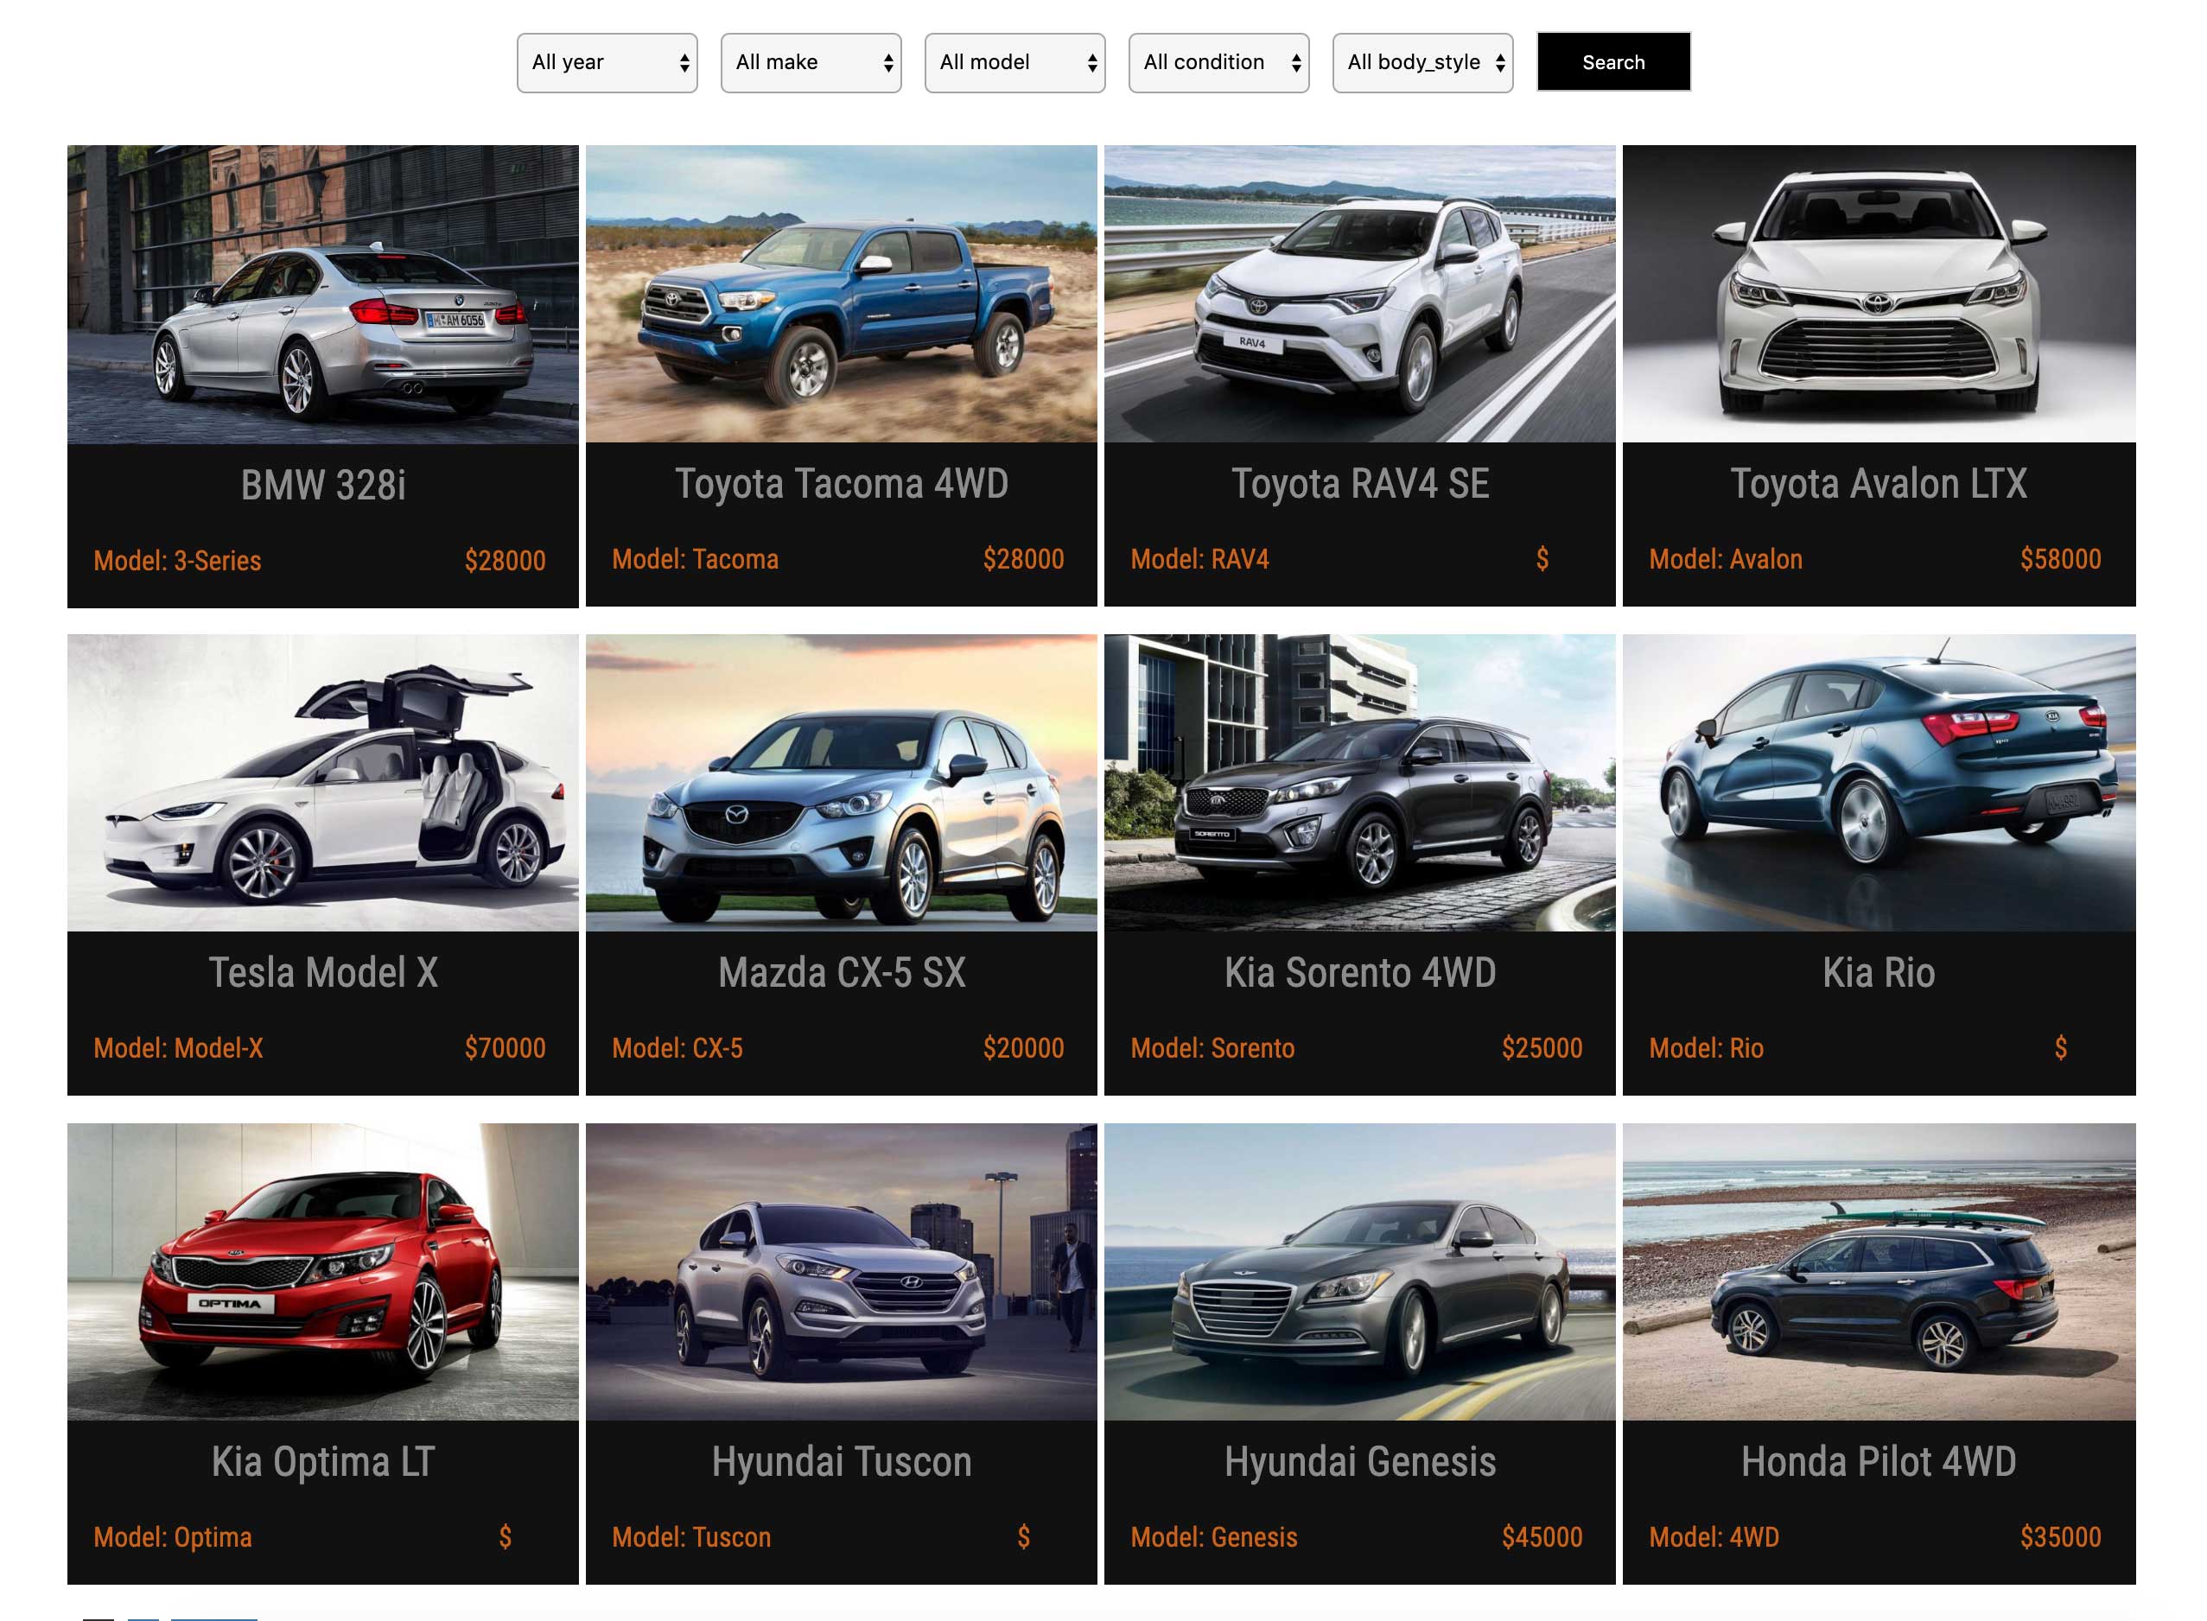Open the white Toyota RAV4 photo

tap(1359, 294)
